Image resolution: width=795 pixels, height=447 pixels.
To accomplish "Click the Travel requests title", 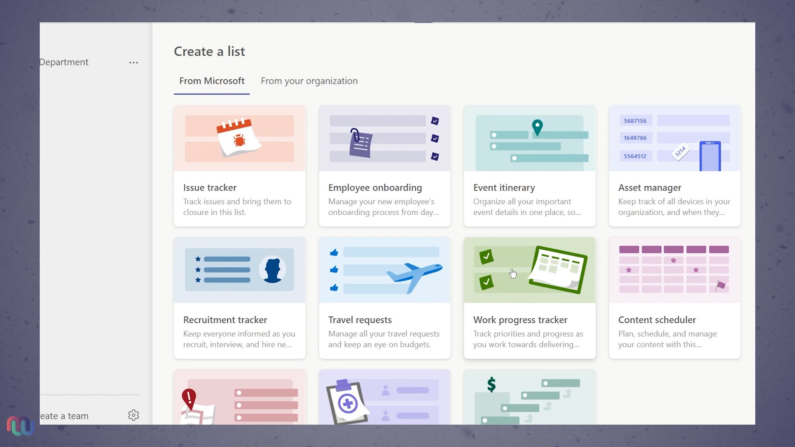I will pos(360,320).
